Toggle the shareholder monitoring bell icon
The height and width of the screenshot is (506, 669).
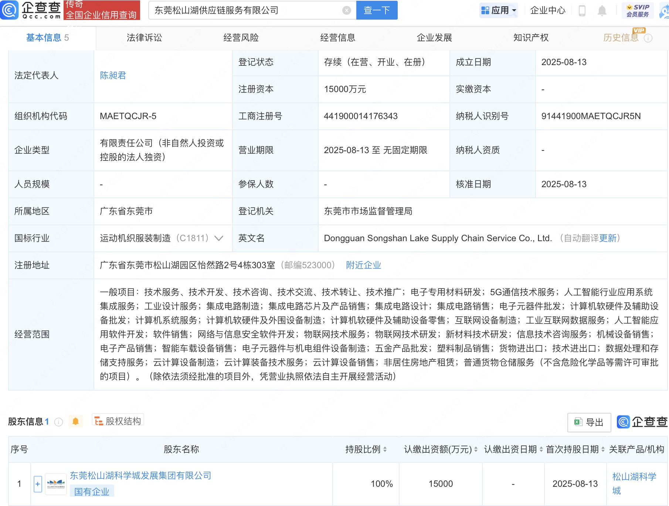pyautogui.click(x=76, y=421)
